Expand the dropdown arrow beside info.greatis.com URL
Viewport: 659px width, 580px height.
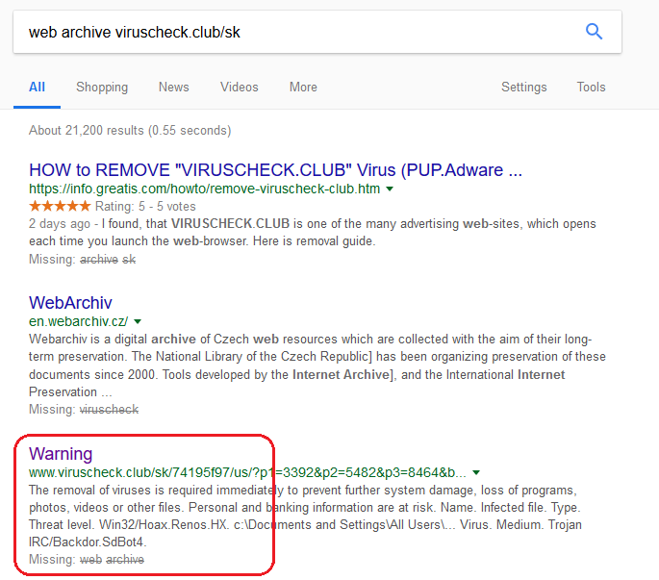[390, 189]
